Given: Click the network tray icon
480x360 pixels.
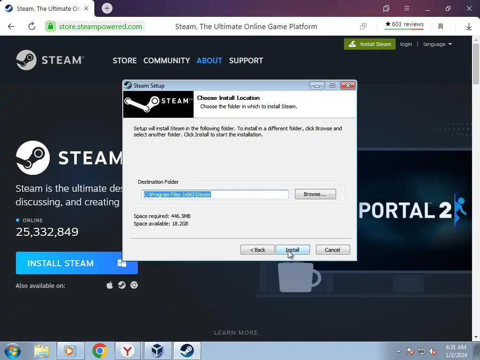Looking at the screenshot, I should point(421,351).
